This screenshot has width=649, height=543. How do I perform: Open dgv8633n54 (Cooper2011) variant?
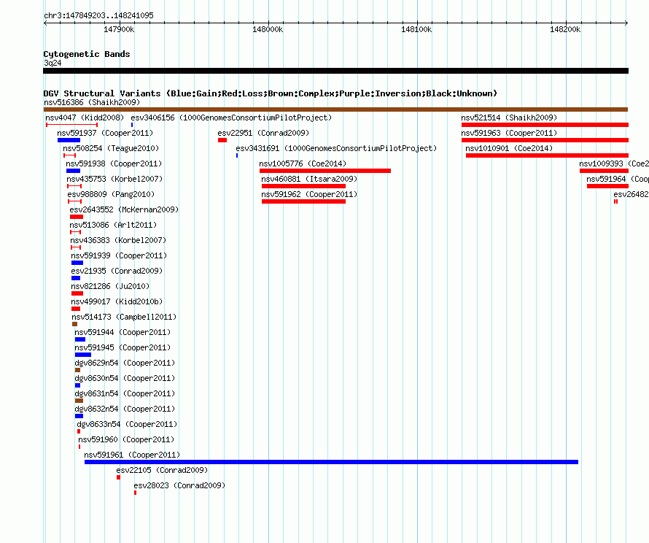tap(127, 424)
